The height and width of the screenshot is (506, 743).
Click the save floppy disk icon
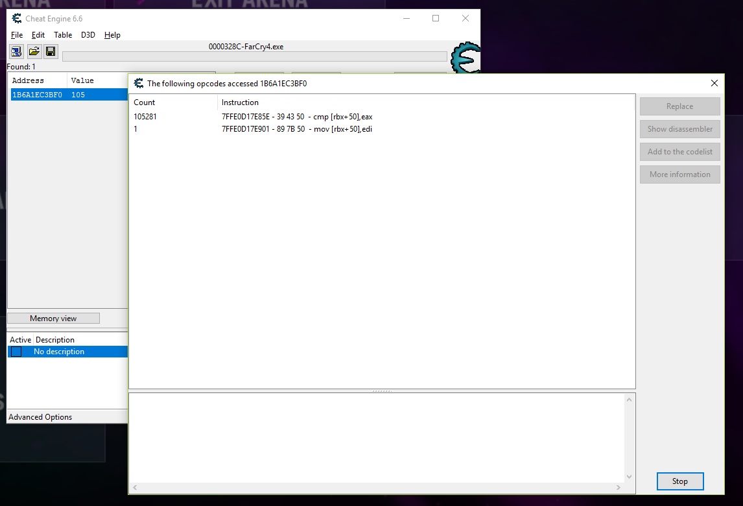pyautogui.click(x=51, y=51)
